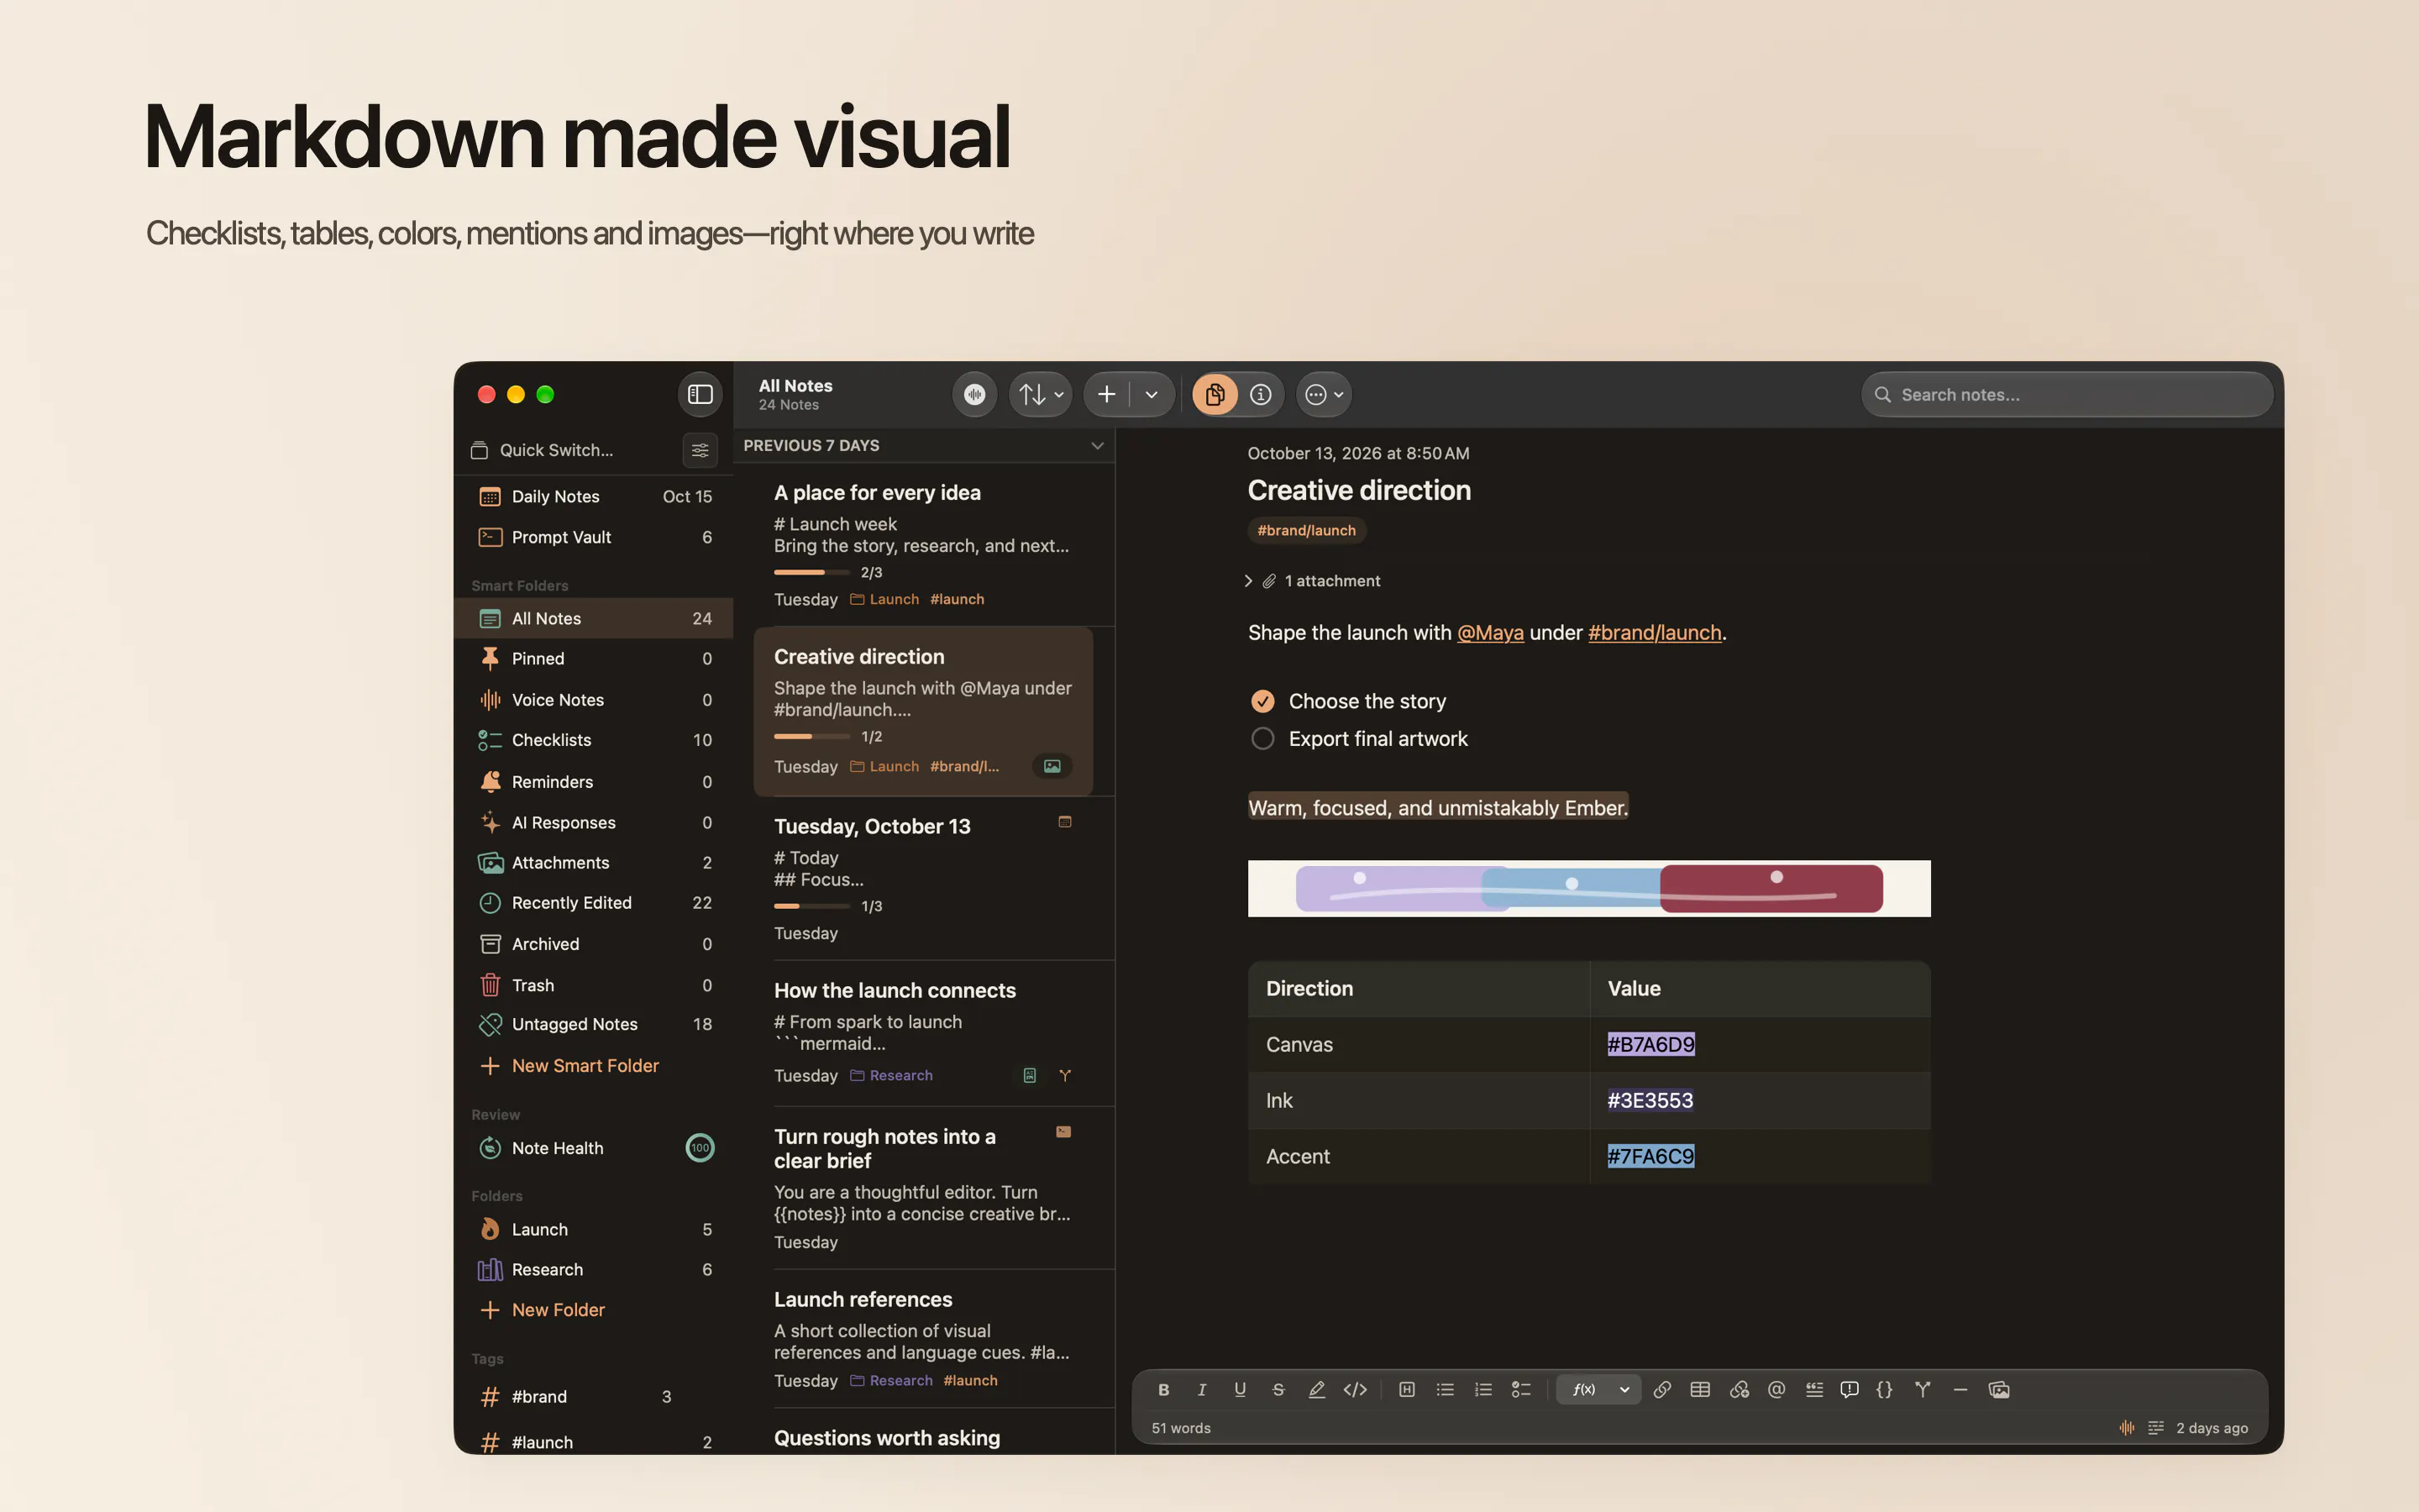The height and width of the screenshot is (1512, 2419).
Task: Insert curly braces template variable
Action: 1884,1389
